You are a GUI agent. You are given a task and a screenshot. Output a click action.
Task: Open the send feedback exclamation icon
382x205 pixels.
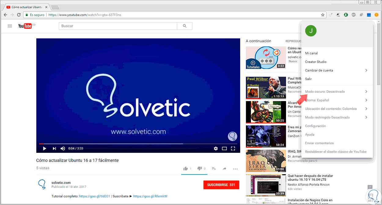pos(370,187)
